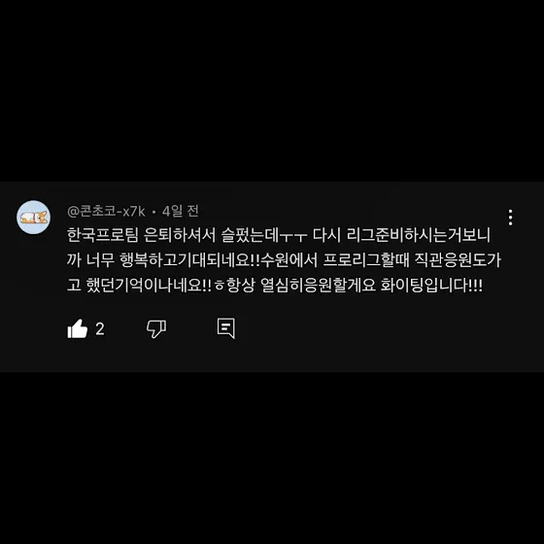Click the word 했던기억이나네요!!
Viewport: 544px width, 544px height.
click(149, 286)
